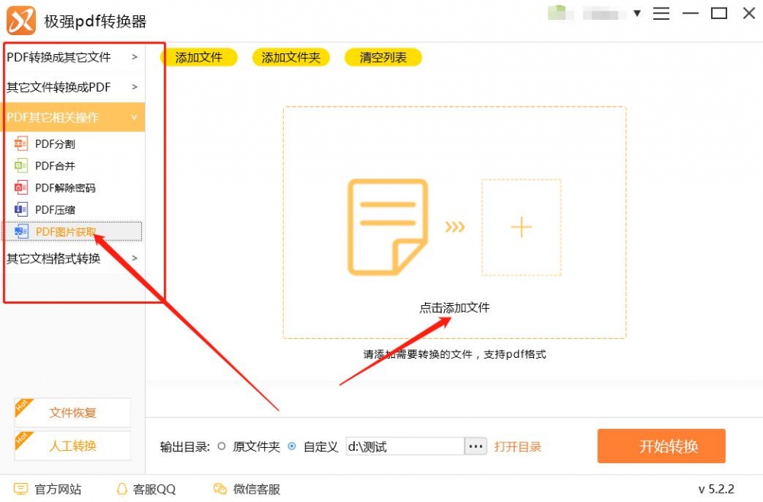Click the 开始转换 start conversion button
Viewport: 763px width, 502px height.
point(661,446)
